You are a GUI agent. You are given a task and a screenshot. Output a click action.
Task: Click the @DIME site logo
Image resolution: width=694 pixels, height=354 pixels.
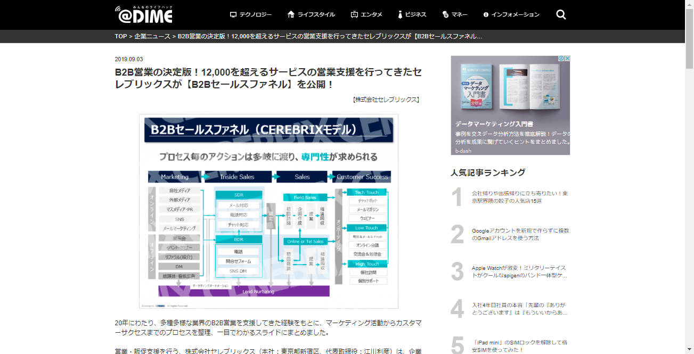point(144,14)
